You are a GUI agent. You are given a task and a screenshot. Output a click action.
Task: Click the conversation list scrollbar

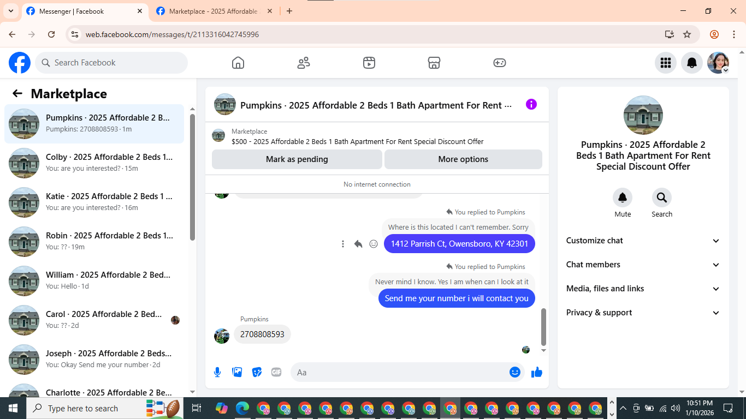tap(192, 177)
